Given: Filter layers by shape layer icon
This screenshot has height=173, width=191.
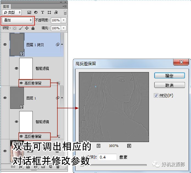Looking at the screenshot, I should (49, 12).
